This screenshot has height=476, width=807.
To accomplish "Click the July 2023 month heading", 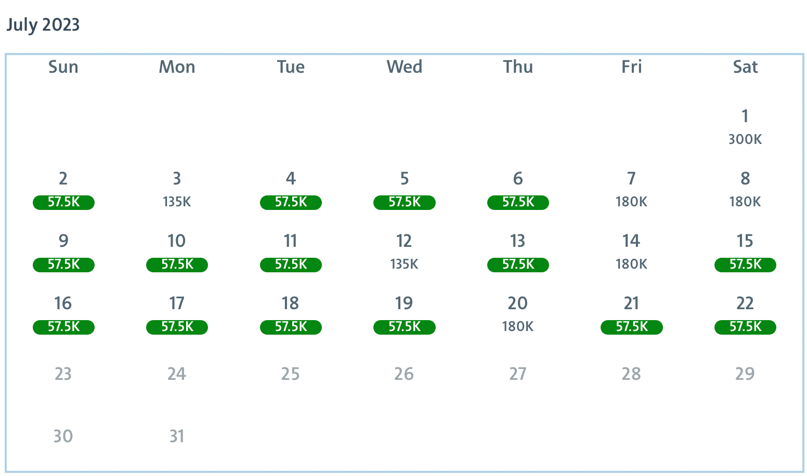I will point(43,25).
